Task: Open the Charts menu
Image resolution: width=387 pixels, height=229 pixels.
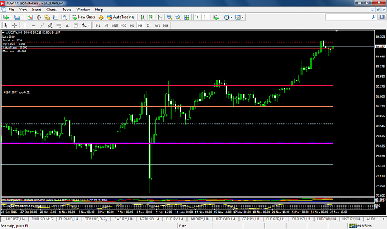Action: pos(51,10)
